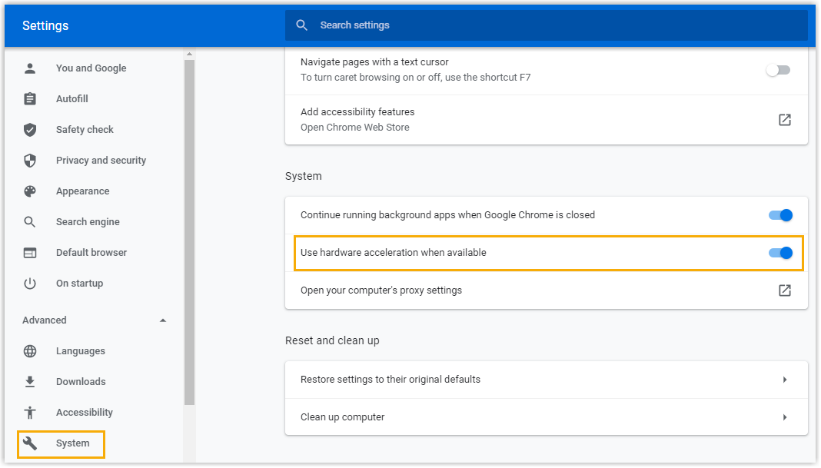This screenshot has height=468, width=821.
Task: Click the Search settings field
Action: click(546, 25)
